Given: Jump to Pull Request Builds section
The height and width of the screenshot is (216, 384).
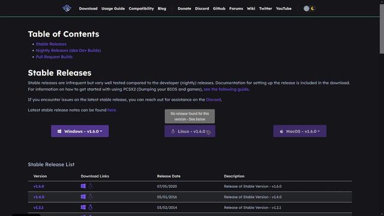Looking at the screenshot, I should pyautogui.click(x=54, y=57).
